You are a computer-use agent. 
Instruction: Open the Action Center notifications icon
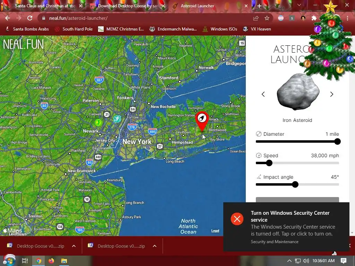pyautogui.click(x=344, y=261)
